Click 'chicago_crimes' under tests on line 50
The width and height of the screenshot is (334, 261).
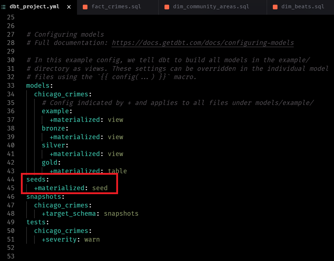[x=61, y=231]
